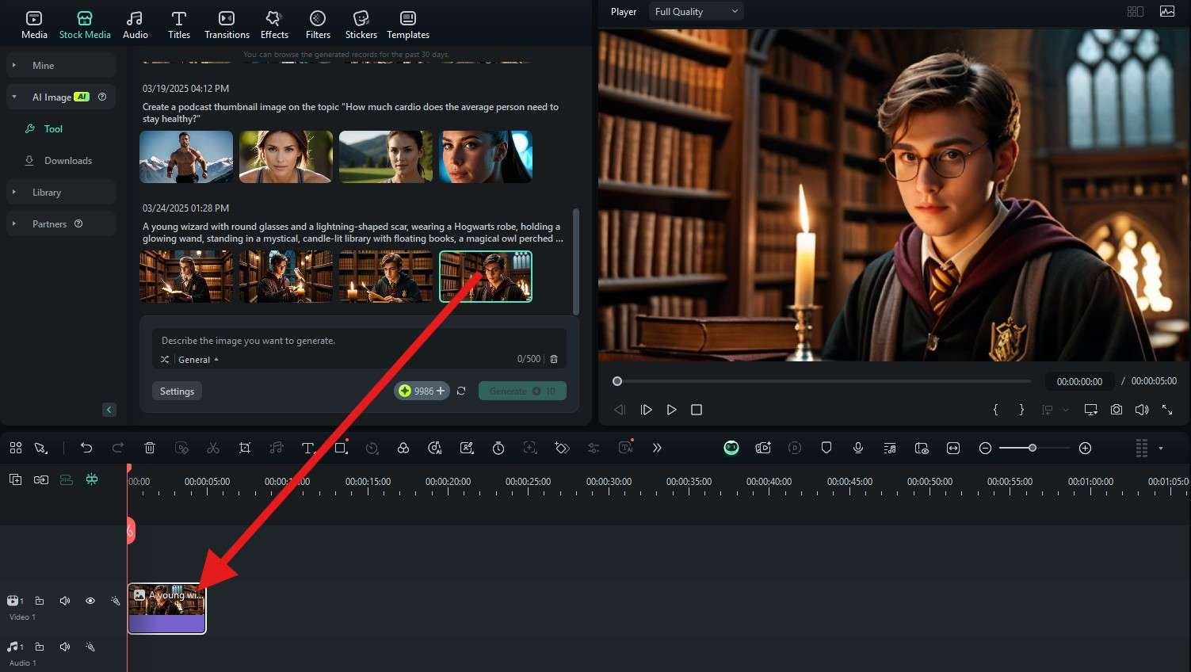Add text with the Text tool
Viewport: 1191px width, 672px height.
308,449
